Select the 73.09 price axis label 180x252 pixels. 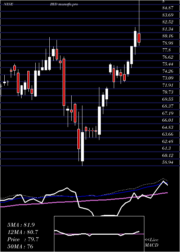168,78
